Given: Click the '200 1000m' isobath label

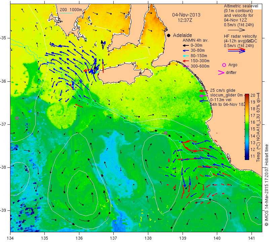Looking at the screenshot, I should 71,10.
